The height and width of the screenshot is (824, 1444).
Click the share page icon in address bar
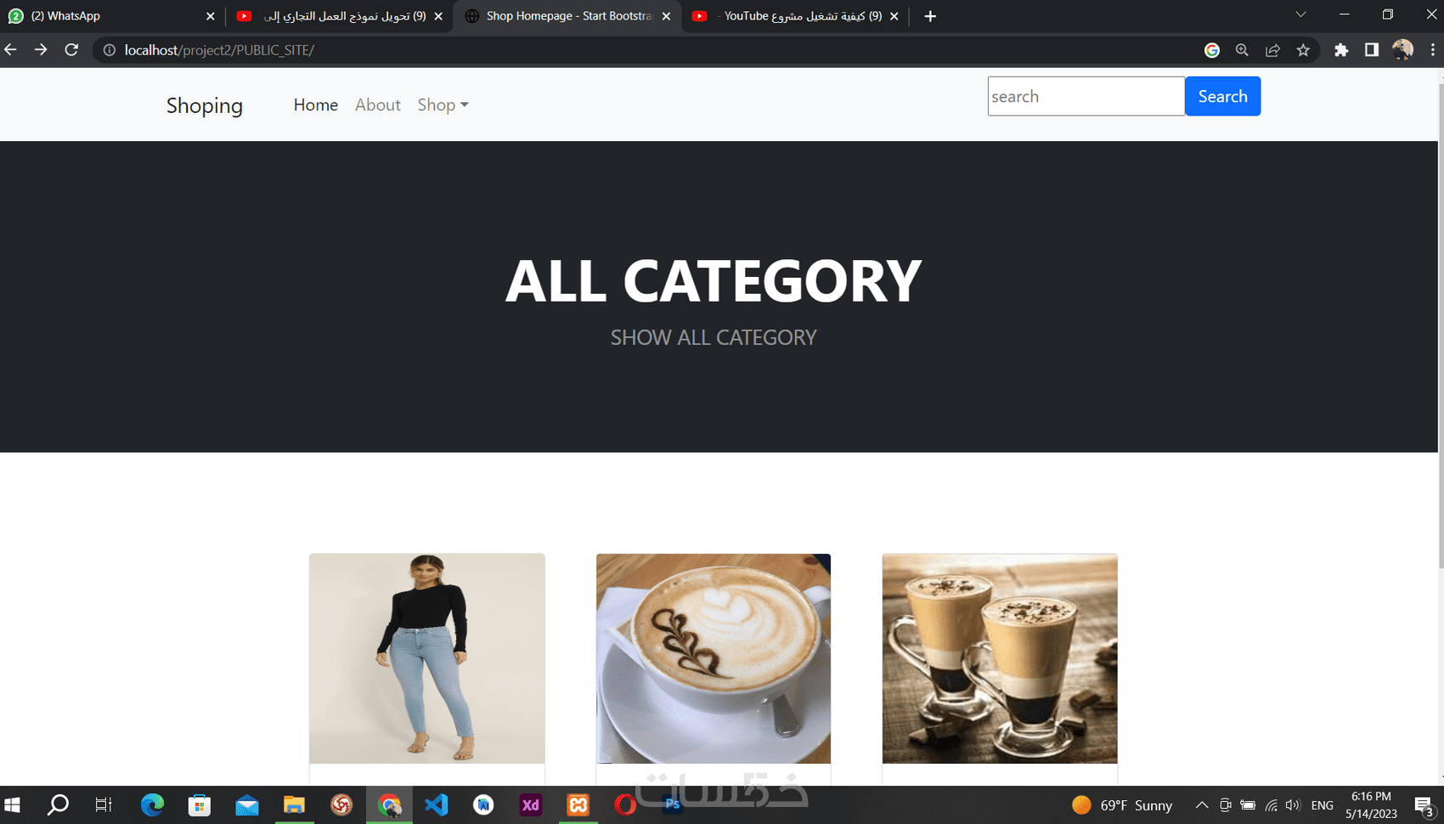coord(1272,50)
